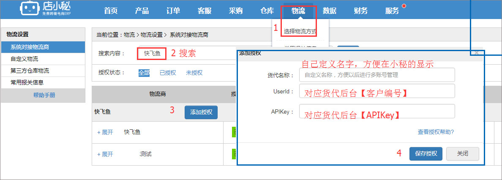Click the 物流设置 sidebar heading
502x180 pixels.
click(x=18, y=34)
